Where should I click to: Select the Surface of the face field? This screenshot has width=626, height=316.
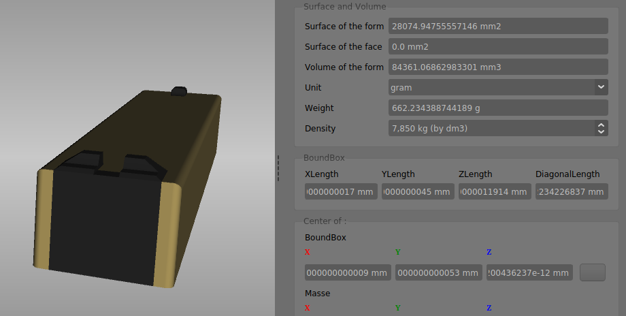(497, 46)
